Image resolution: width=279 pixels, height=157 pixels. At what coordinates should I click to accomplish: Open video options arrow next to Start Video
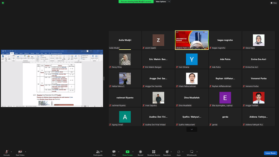click(25, 152)
